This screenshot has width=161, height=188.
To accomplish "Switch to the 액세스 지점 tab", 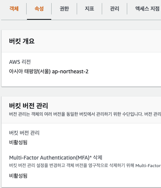I will [x=147, y=9].
